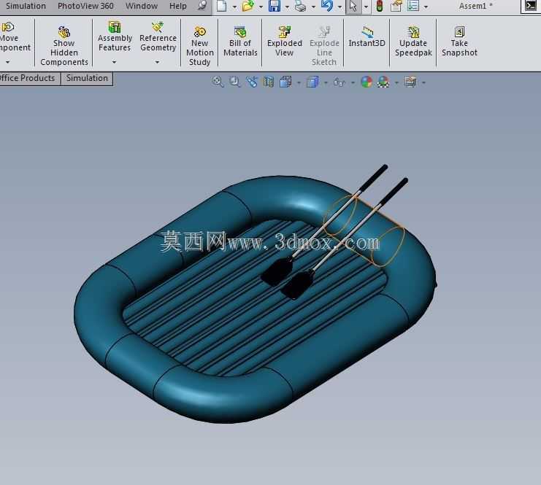
Task: Click the New document icon
Action: (x=222, y=6)
